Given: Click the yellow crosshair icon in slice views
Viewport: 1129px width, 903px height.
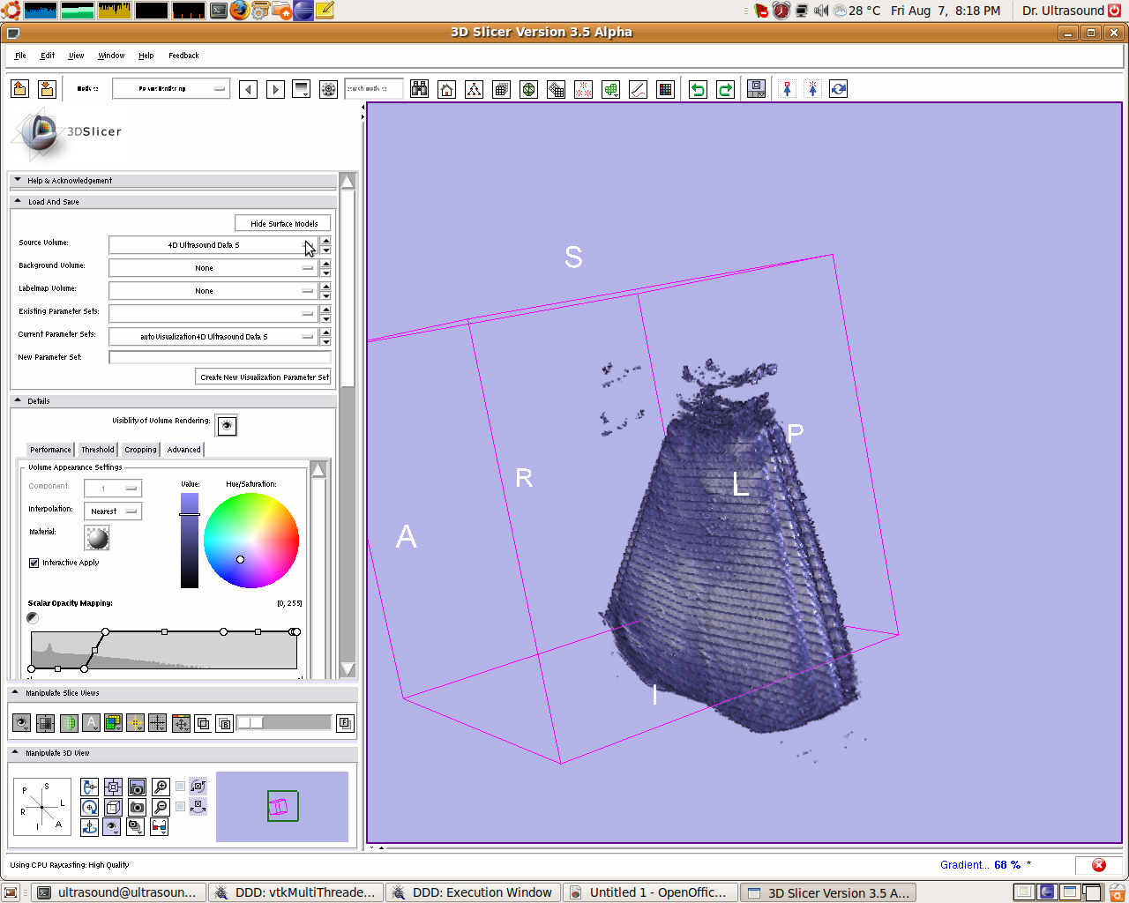Looking at the screenshot, I should pyautogui.click(x=135, y=723).
